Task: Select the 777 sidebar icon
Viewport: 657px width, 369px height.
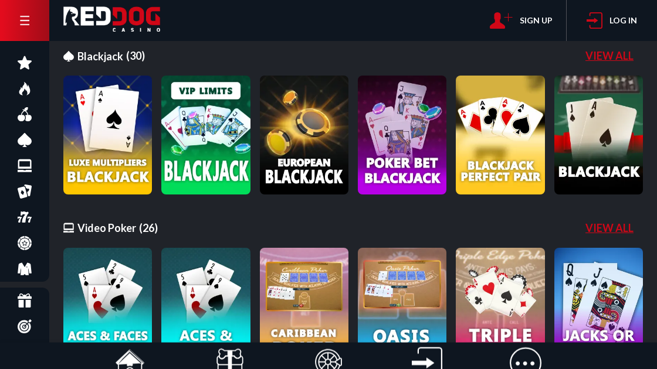Action: (x=25, y=217)
